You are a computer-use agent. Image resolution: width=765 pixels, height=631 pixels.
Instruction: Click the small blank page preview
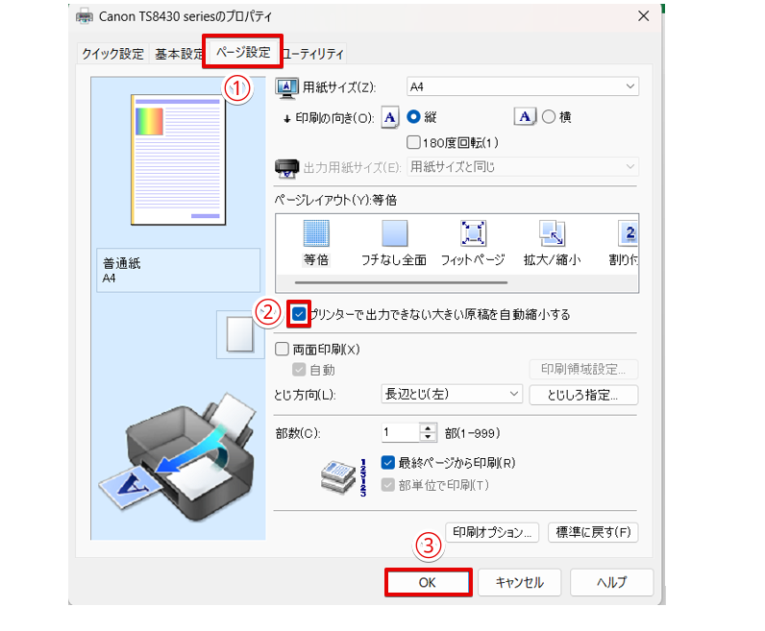tap(240, 334)
